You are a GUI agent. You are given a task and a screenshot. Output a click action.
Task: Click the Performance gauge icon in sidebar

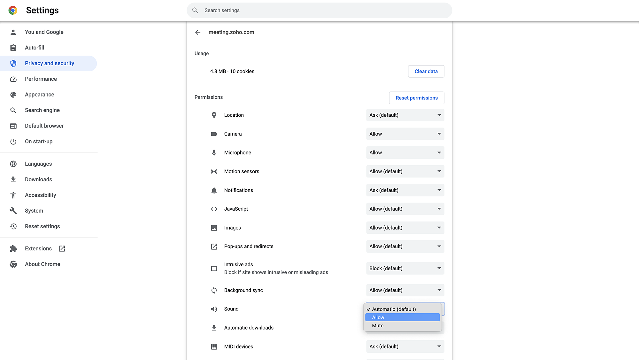click(x=13, y=79)
